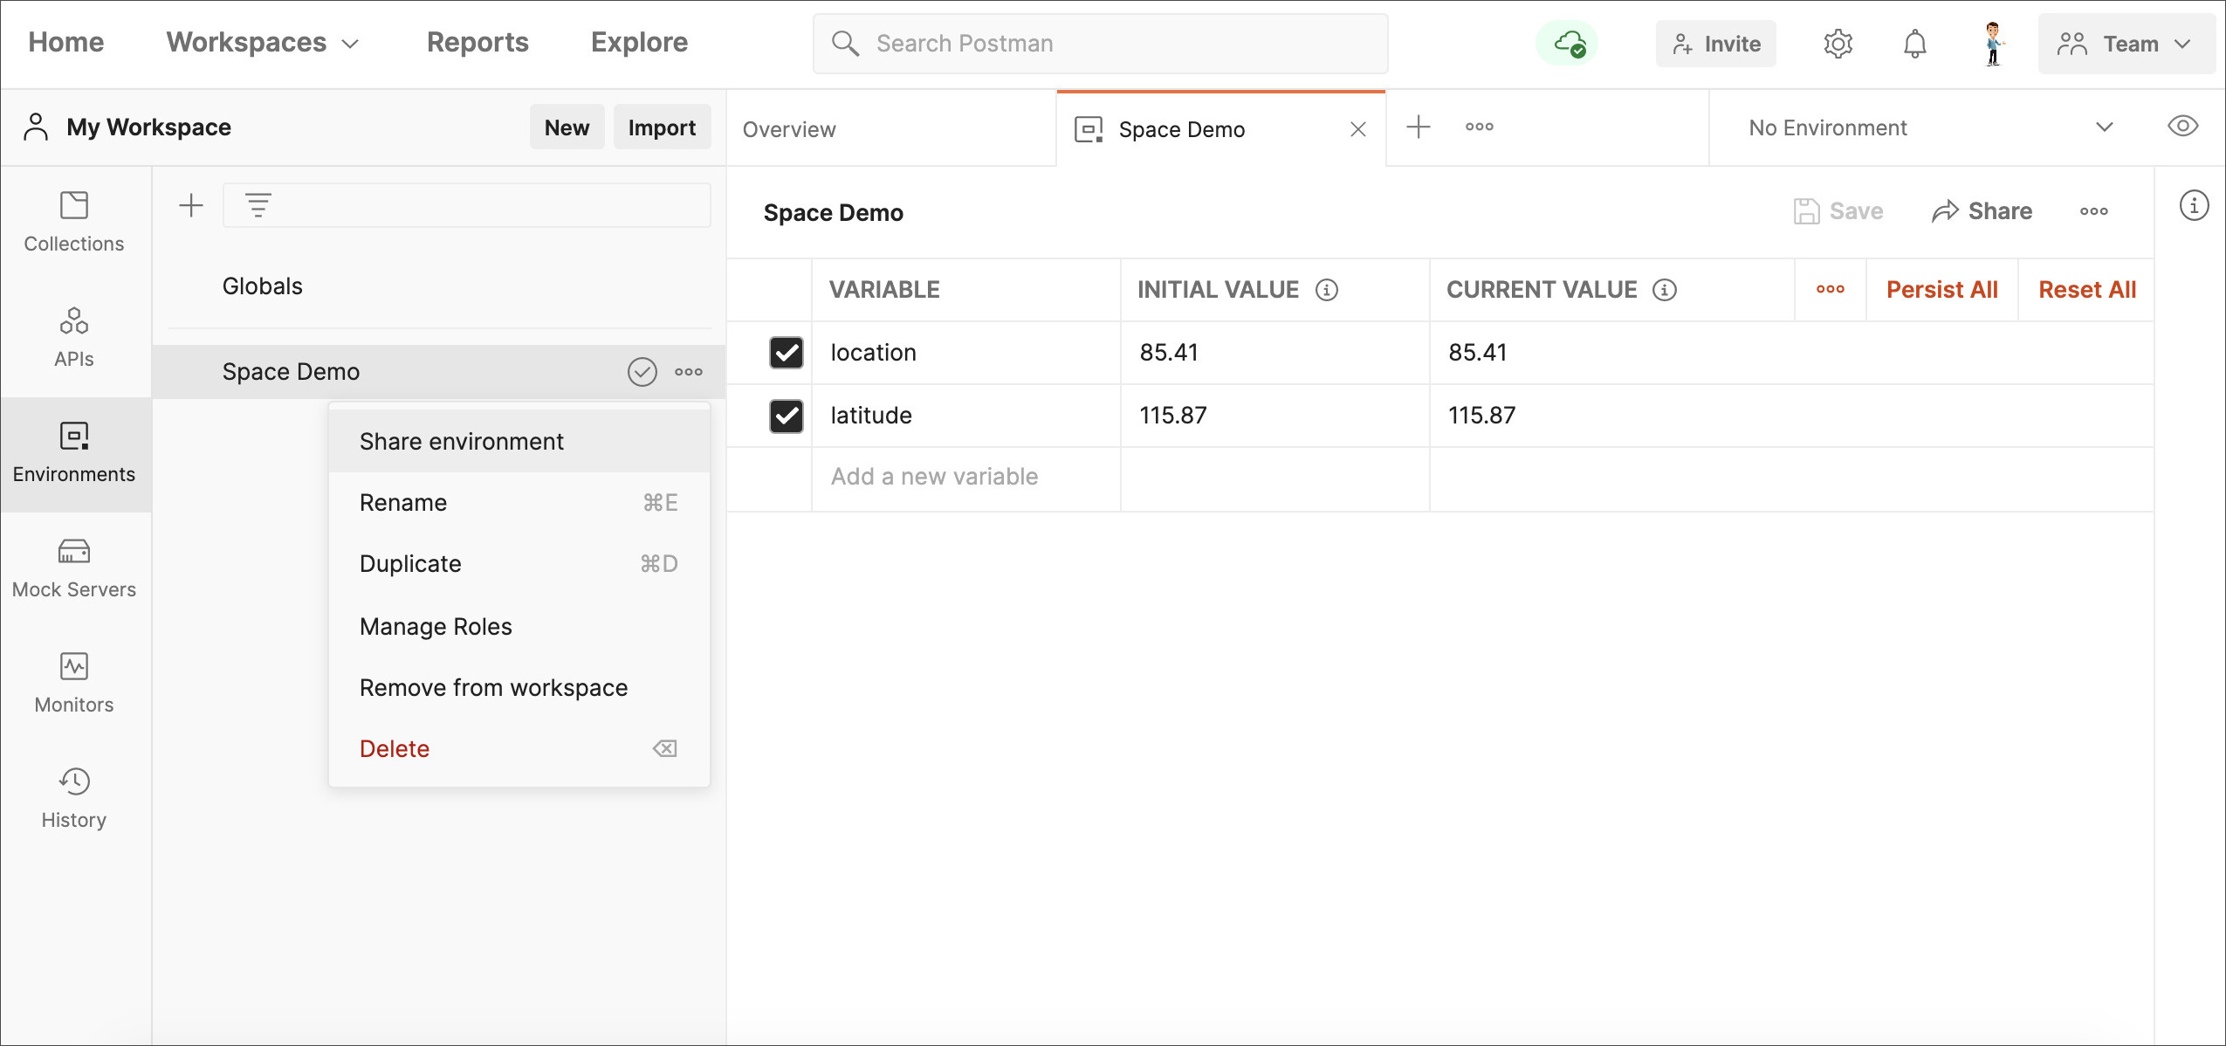
Task: Open the Monitors sidebar section
Action: 74,685
